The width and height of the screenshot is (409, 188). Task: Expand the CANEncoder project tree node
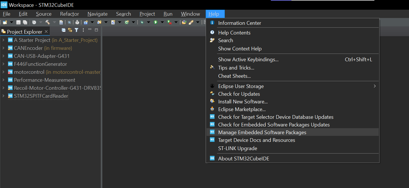[3, 48]
